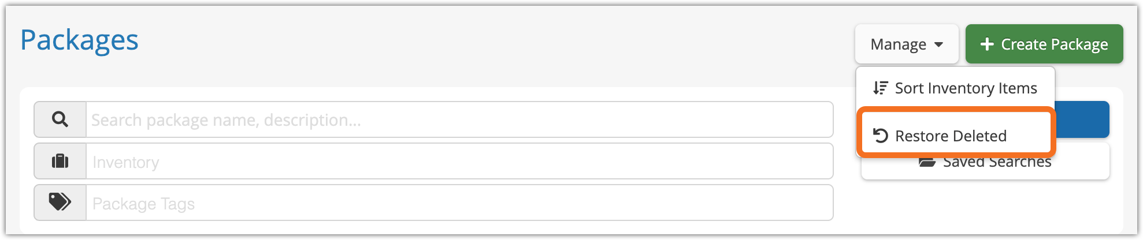Click the Manage button label

[898, 44]
